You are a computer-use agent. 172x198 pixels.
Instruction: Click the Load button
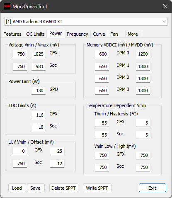17,188
